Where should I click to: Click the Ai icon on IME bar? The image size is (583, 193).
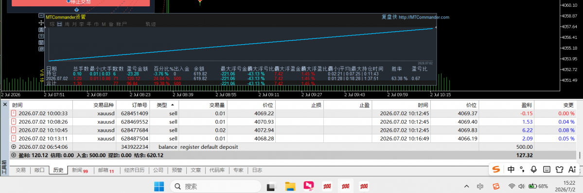point(572,169)
